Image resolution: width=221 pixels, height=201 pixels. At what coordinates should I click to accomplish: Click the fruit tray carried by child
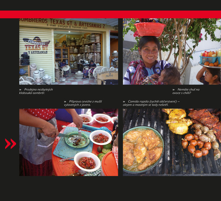(x=210, y=59)
